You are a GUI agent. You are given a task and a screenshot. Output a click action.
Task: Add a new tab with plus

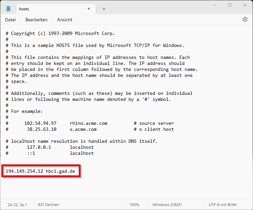coord(104,9)
